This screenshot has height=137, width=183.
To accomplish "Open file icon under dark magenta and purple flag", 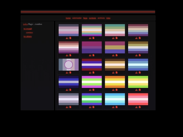I will (x=94, y=55).
